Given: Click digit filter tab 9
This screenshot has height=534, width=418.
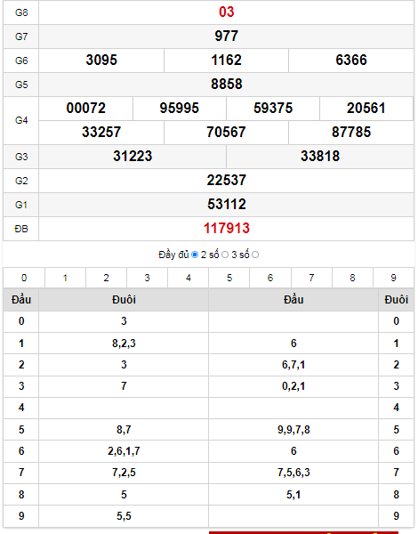Looking at the screenshot, I should pos(393,278).
